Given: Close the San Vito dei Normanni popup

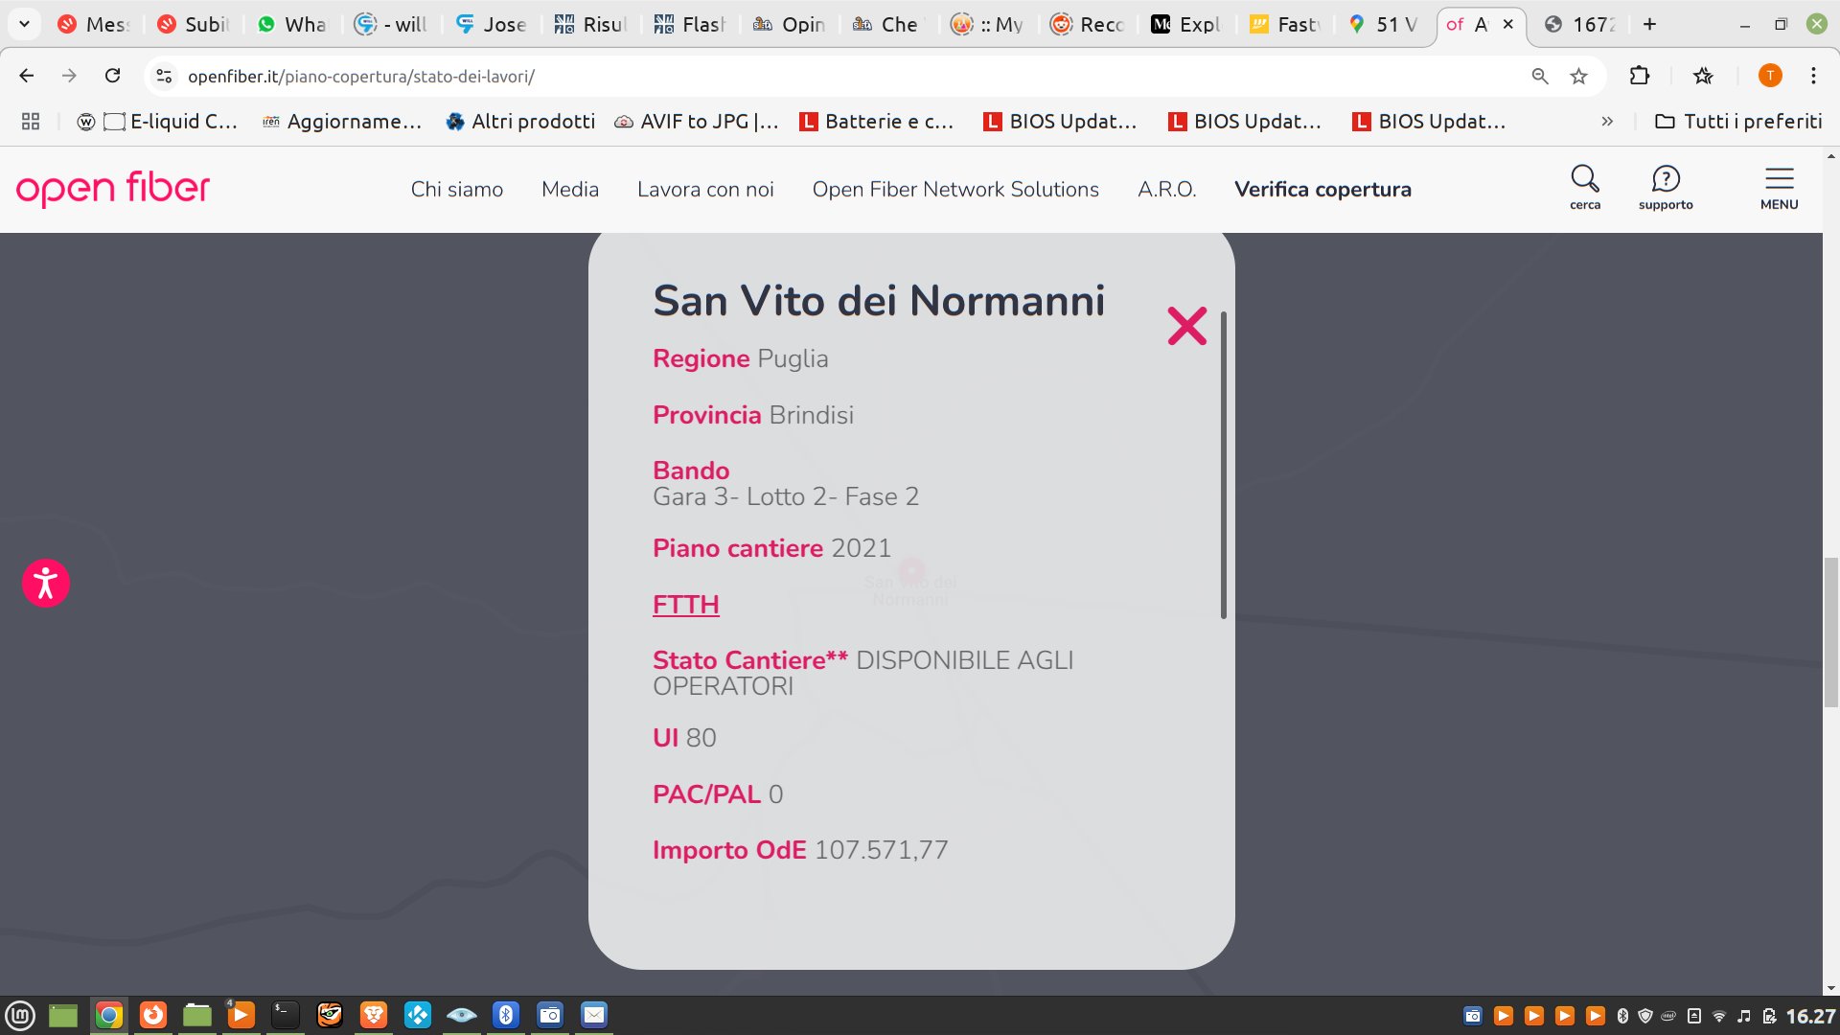Looking at the screenshot, I should coord(1187,326).
